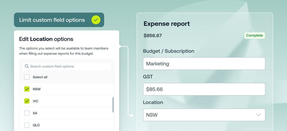Viewport: 287px width, 131px height.
Task: Click the Expense report heading
Action: pyautogui.click(x=167, y=24)
